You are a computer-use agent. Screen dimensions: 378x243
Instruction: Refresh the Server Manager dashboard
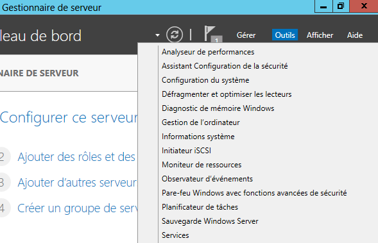point(175,35)
